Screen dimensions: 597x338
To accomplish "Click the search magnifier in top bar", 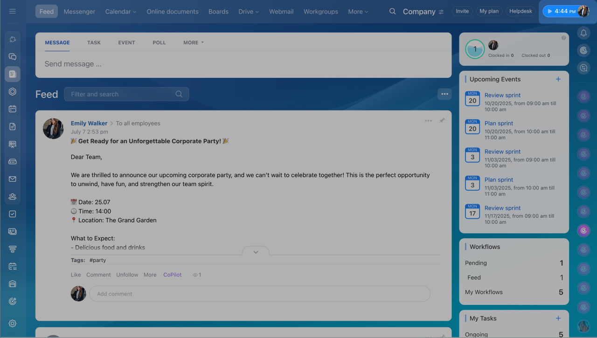I will coord(393,11).
